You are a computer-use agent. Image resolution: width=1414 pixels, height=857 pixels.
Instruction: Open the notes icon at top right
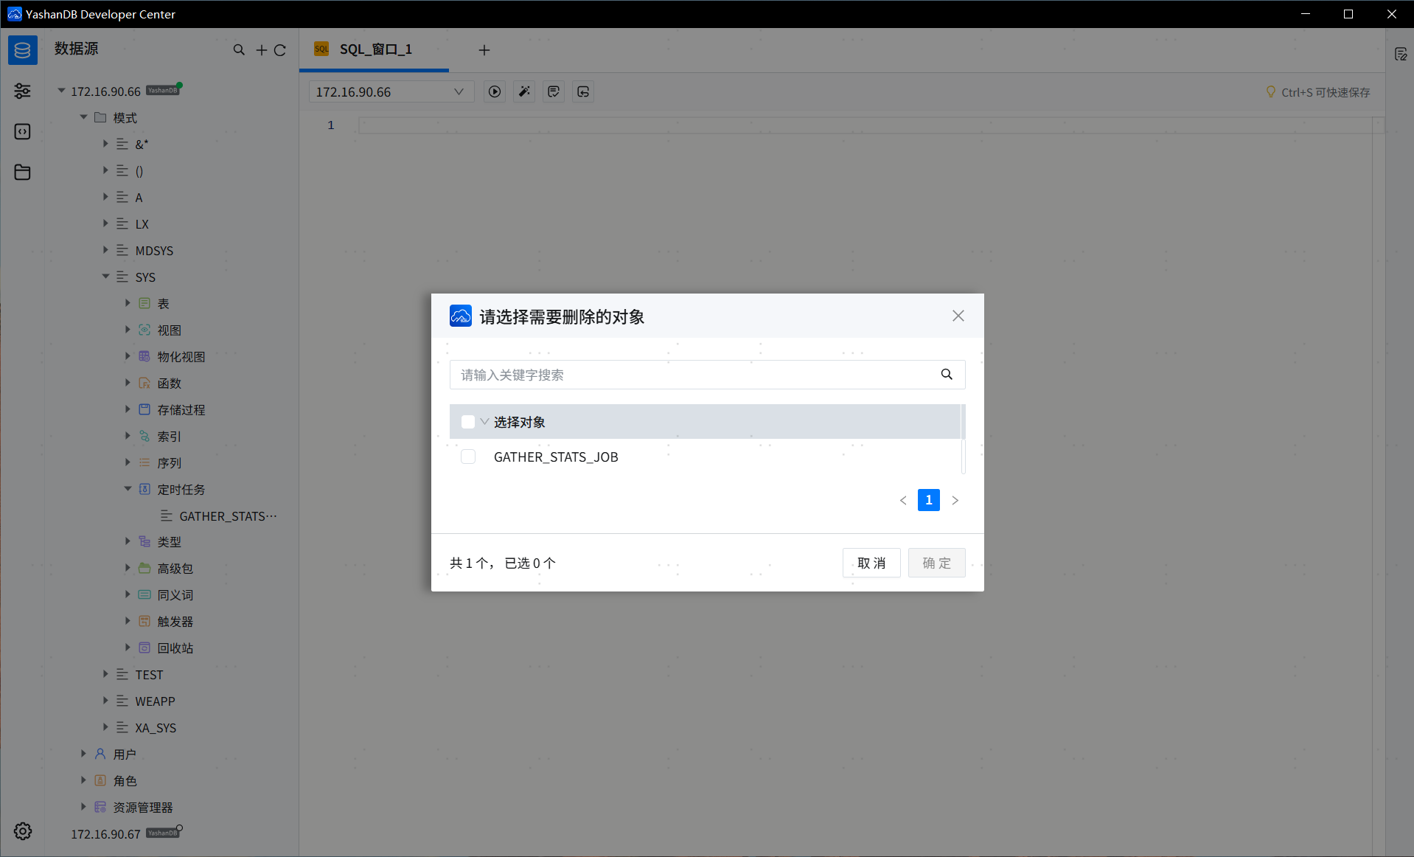point(1401,55)
